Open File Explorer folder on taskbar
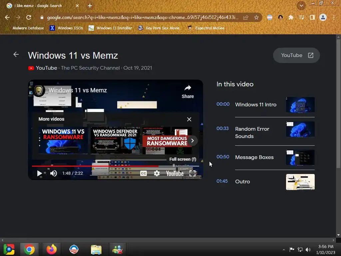The height and width of the screenshot is (256, 341). click(x=96, y=249)
